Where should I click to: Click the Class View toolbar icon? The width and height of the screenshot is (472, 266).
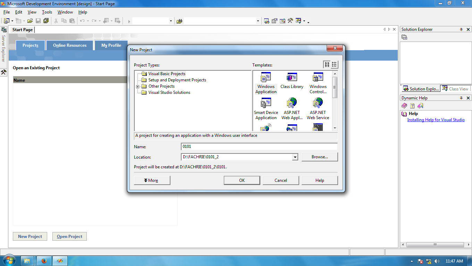point(298,21)
